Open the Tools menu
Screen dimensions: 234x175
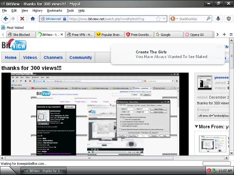(70, 10)
